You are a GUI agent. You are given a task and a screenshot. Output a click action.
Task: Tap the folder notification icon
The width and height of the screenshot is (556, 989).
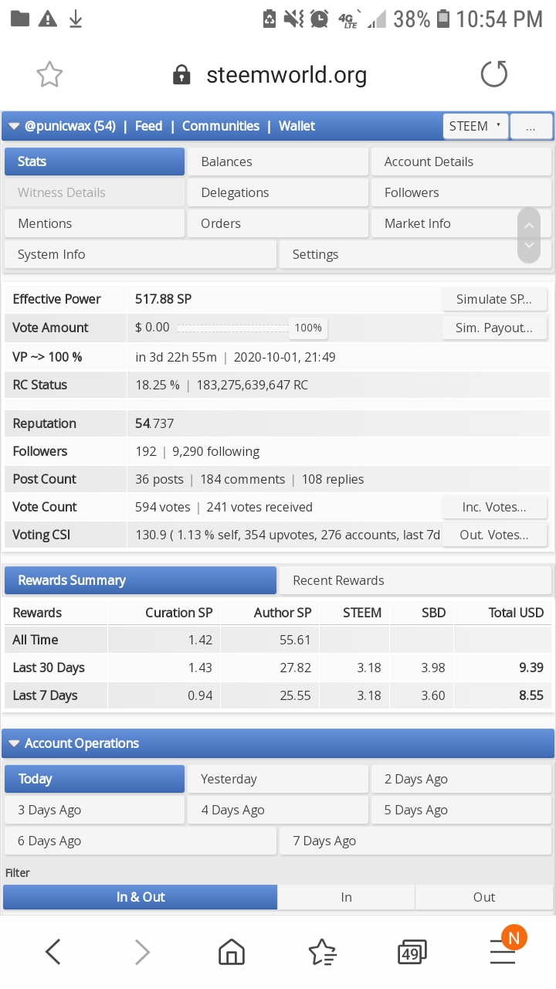(x=19, y=19)
